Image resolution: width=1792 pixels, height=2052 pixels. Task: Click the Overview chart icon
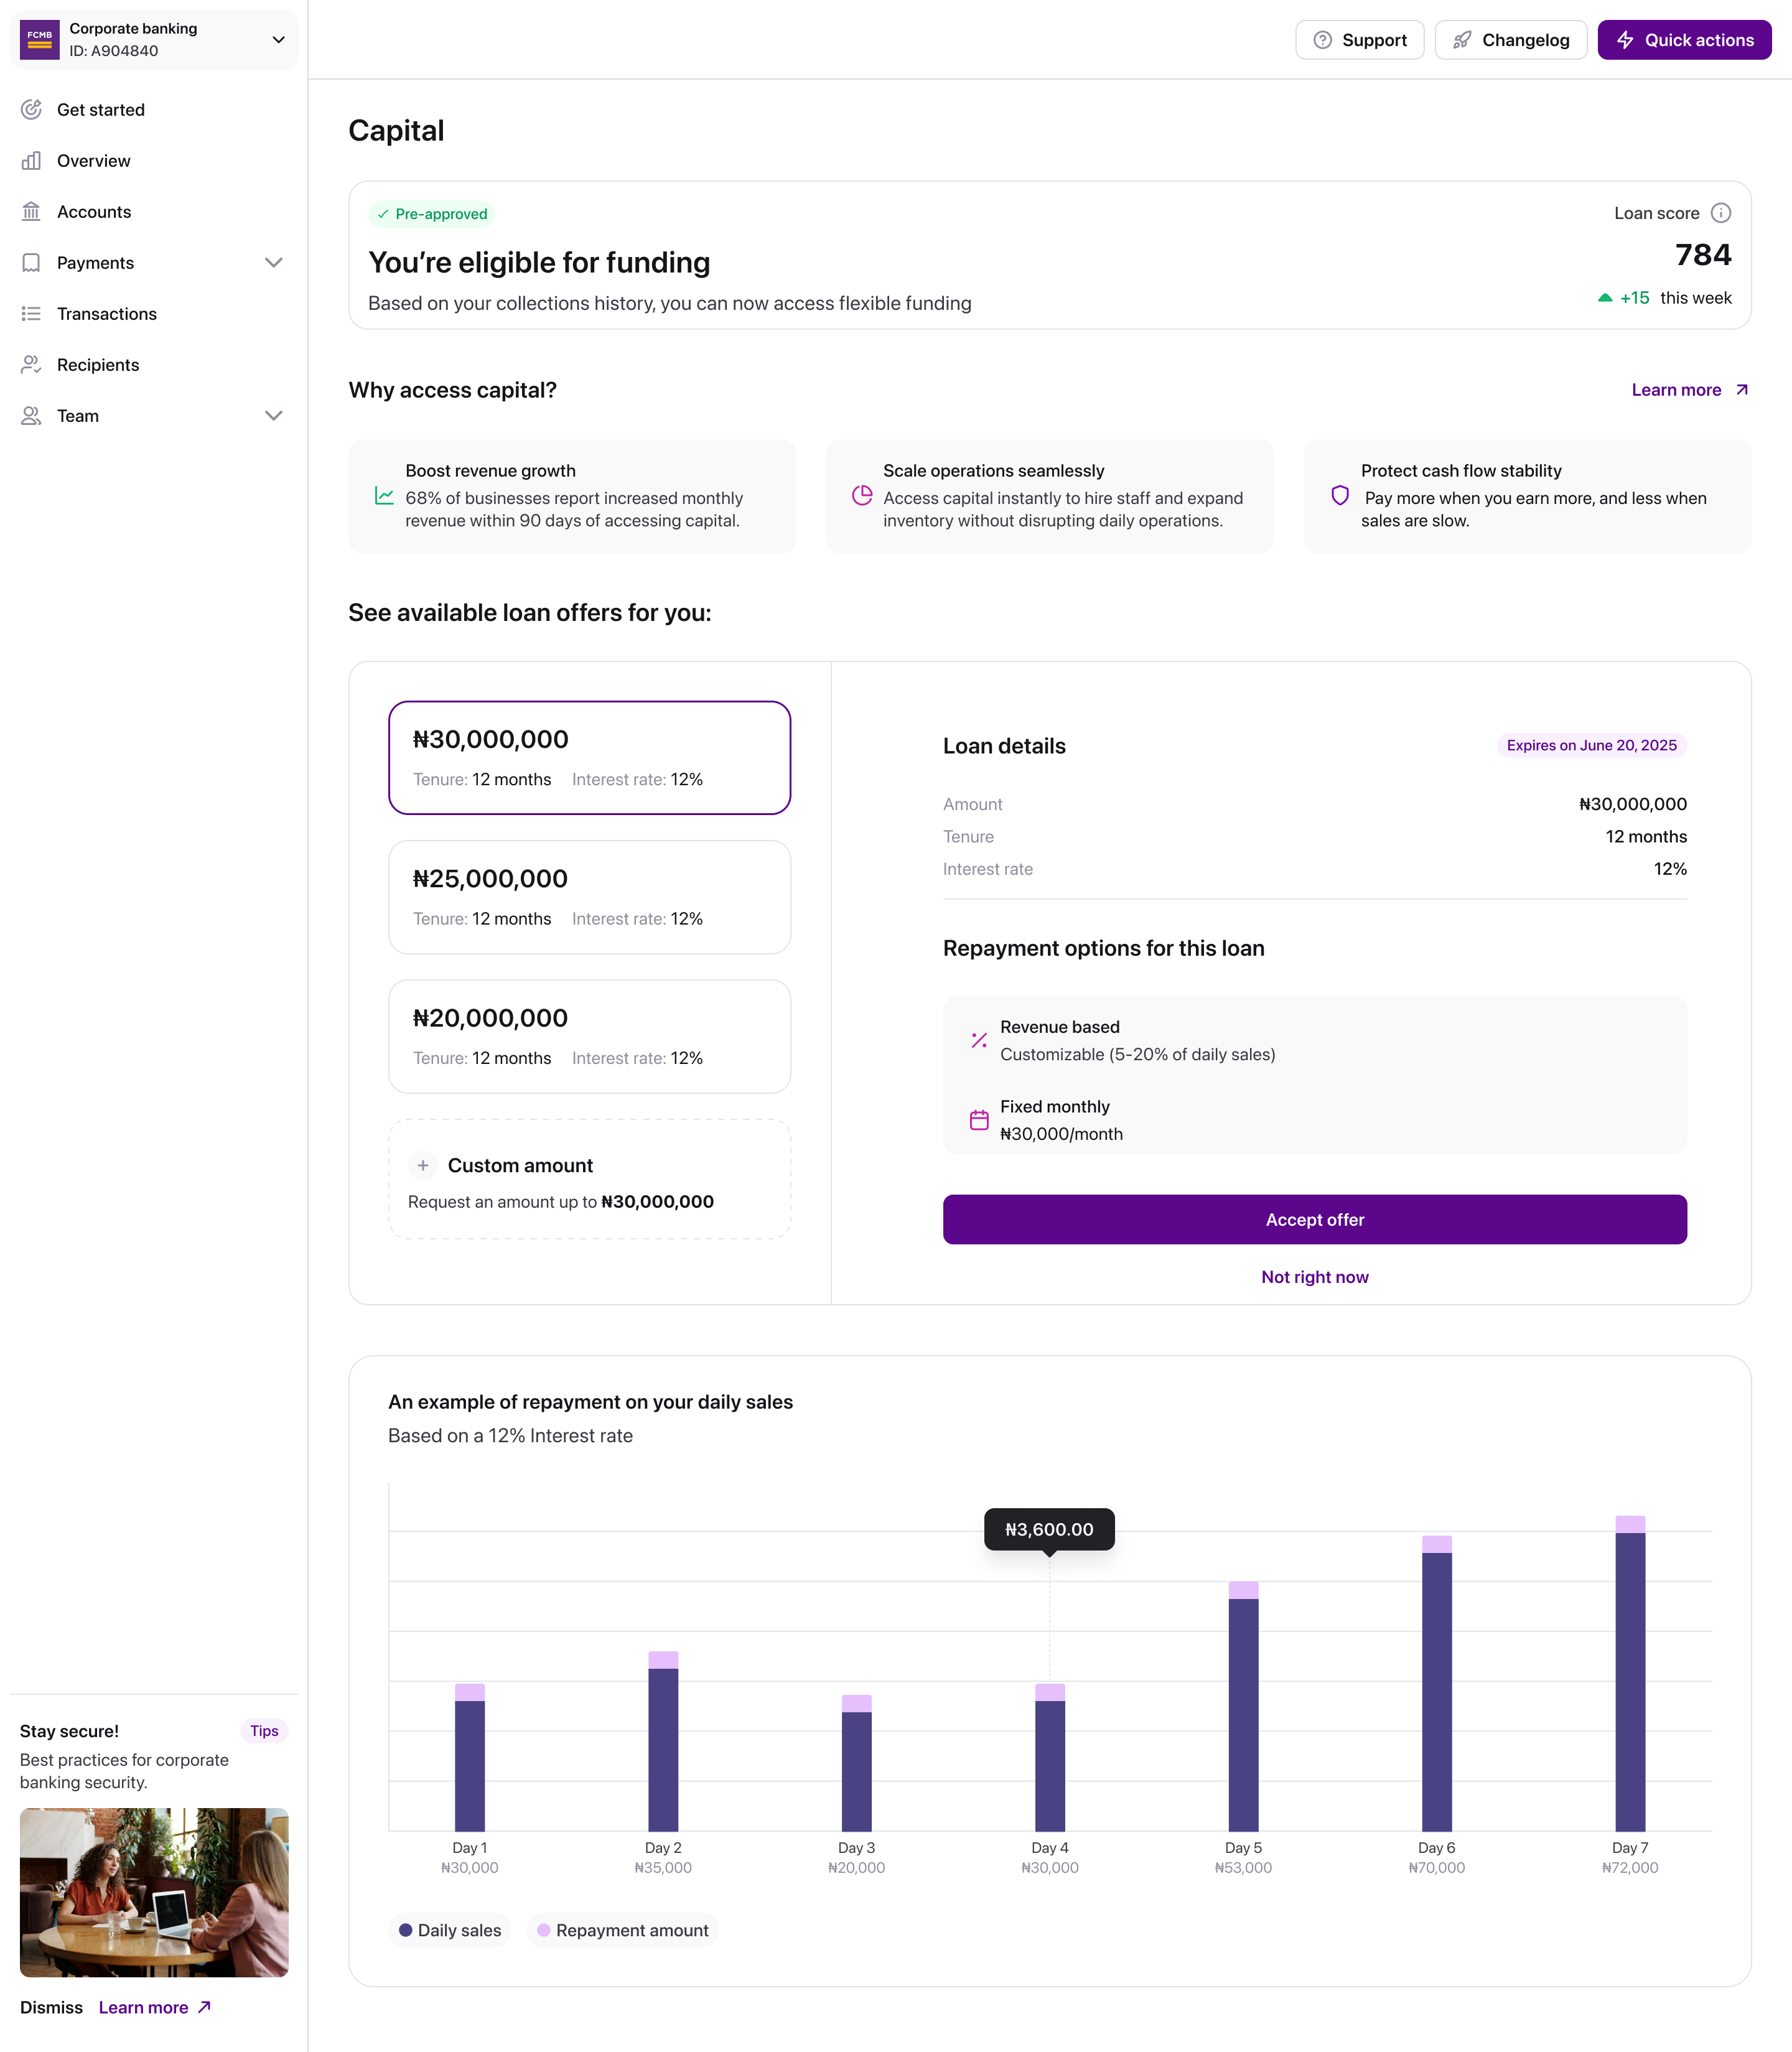[x=31, y=161]
